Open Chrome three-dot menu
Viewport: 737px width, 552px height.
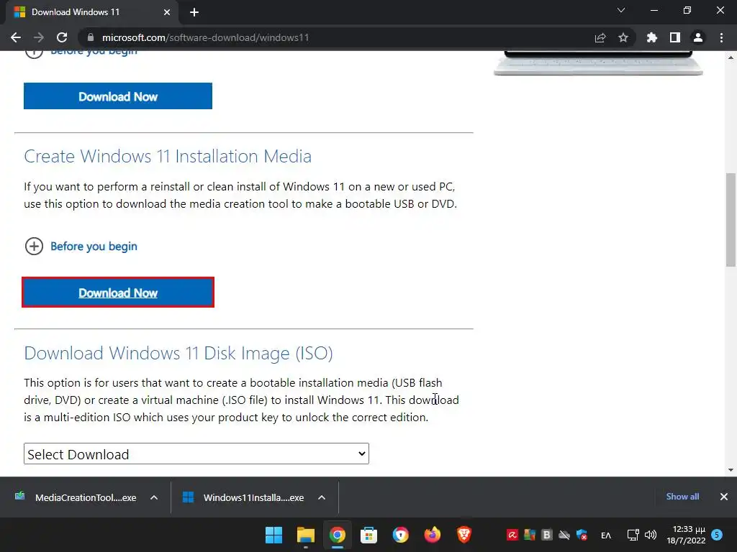click(721, 37)
